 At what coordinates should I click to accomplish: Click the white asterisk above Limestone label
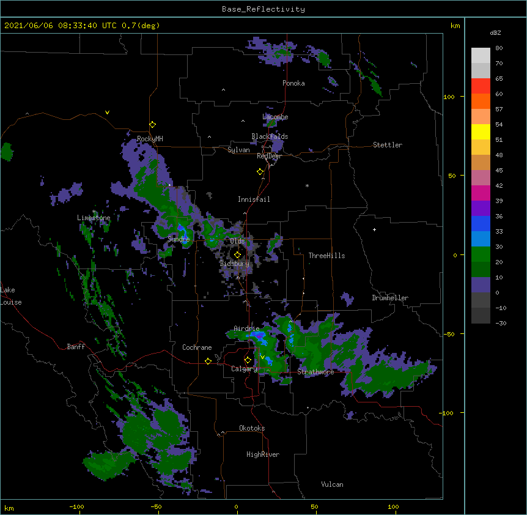[94, 212]
